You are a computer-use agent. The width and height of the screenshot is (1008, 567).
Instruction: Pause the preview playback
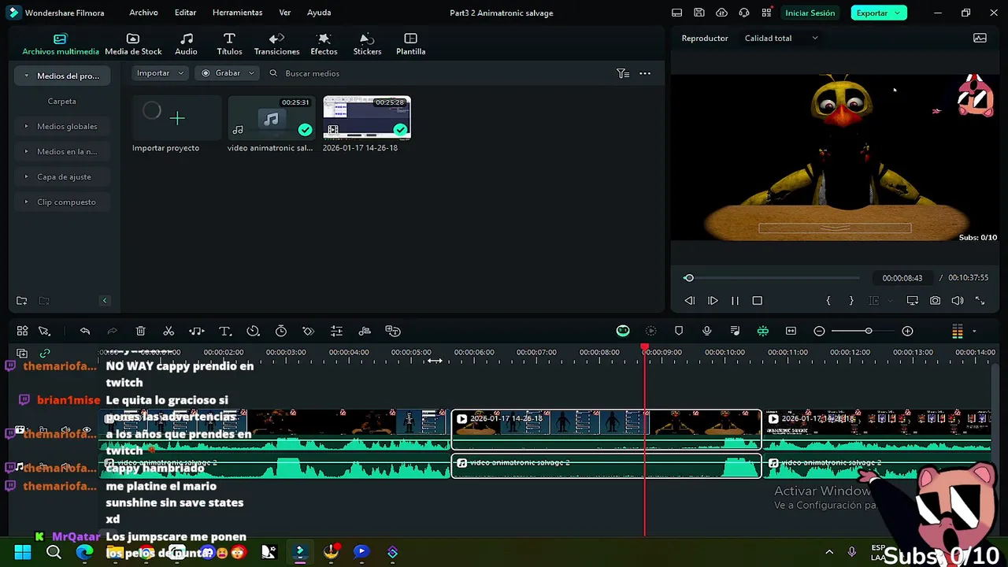pos(735,301)
